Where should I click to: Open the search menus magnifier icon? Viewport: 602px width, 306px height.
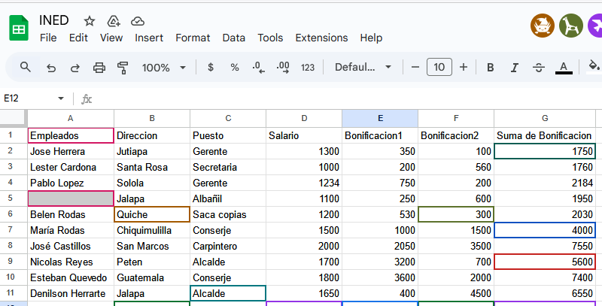click(x=26, y=68)
